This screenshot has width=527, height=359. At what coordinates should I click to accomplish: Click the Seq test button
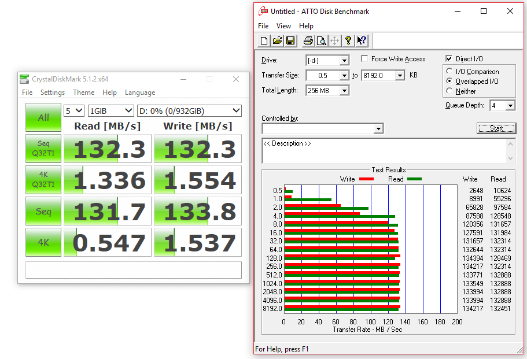point(43,211)
